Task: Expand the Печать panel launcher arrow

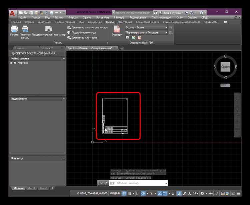Action: [107, 43]
